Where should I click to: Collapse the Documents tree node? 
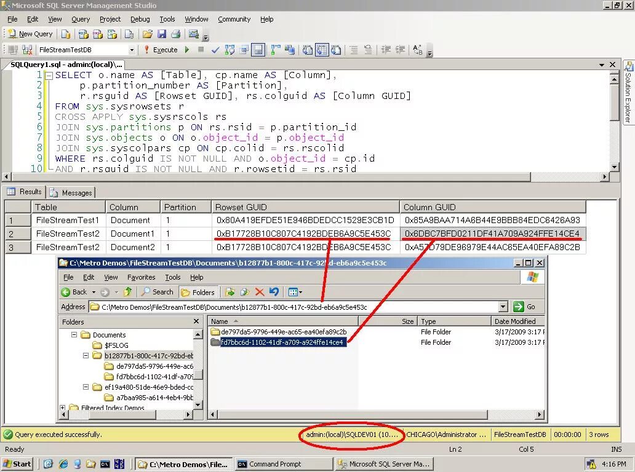pos(74,335)
